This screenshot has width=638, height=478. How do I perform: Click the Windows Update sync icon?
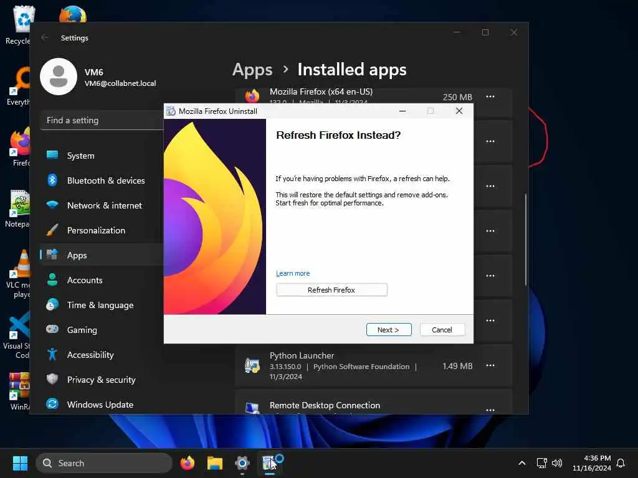(52, 404)
